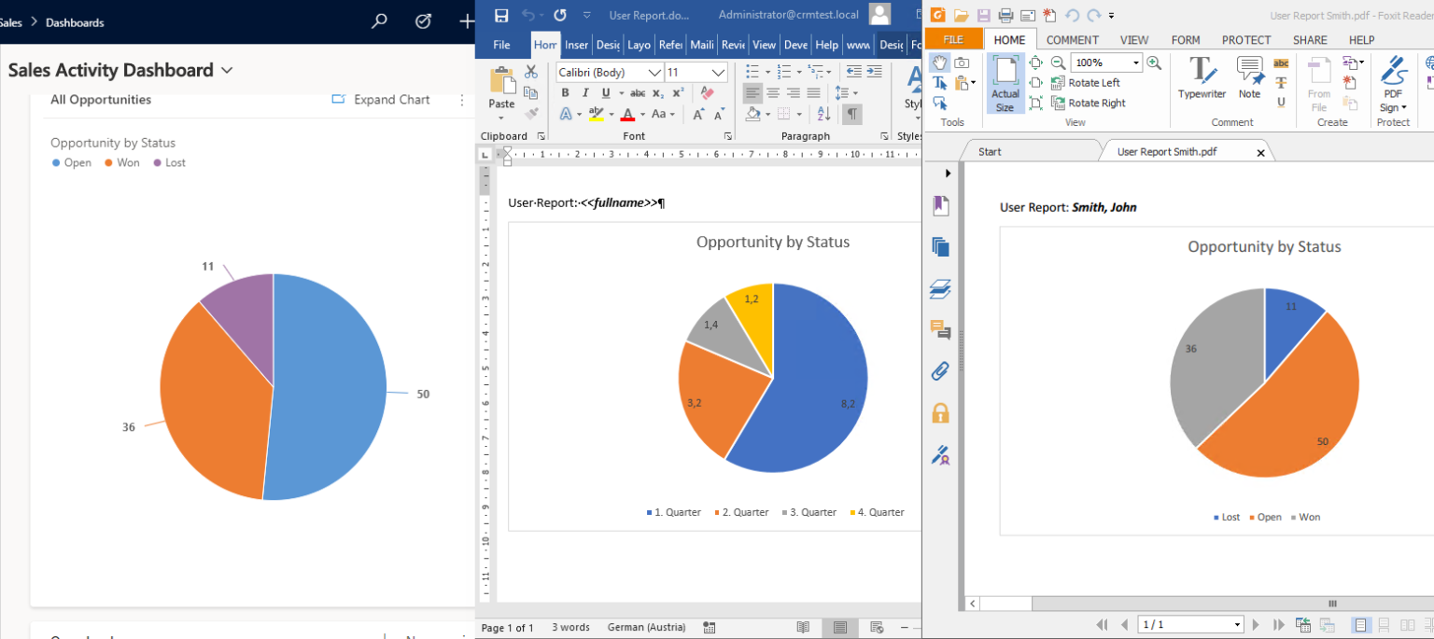The height and width of the screenshot is (639, 1434).
Task: Open the COMMENT ribbon tab in Foxit
Action: click(x=1072, y=39)
